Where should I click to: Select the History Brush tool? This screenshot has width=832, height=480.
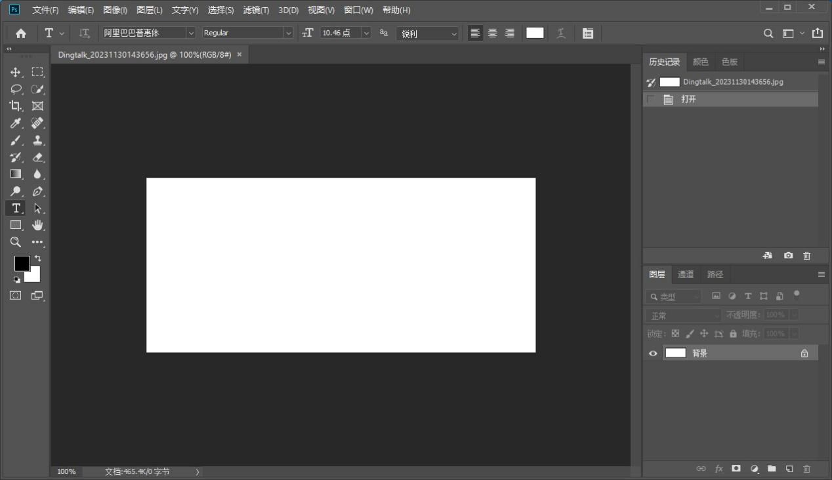tap(16, 157)
